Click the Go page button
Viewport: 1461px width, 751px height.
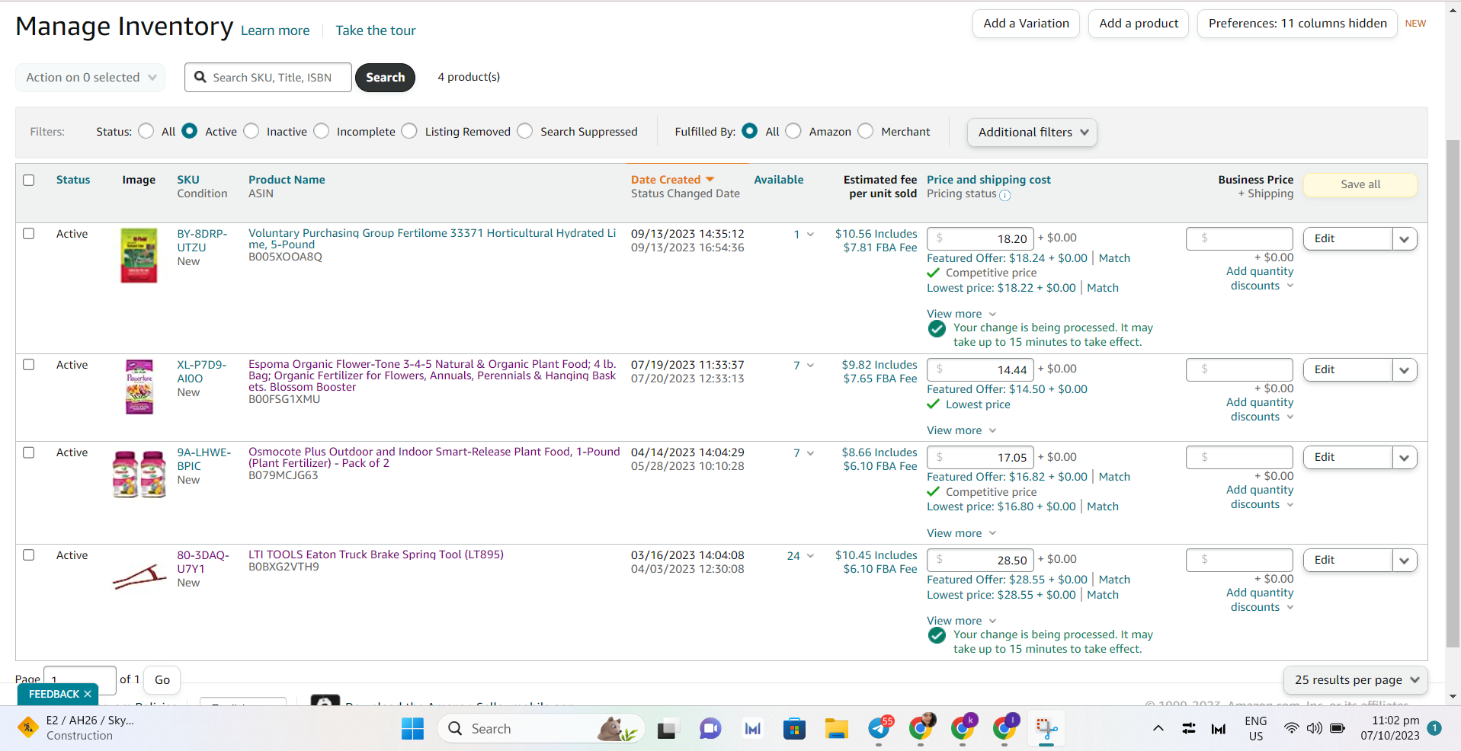(162, 680)
